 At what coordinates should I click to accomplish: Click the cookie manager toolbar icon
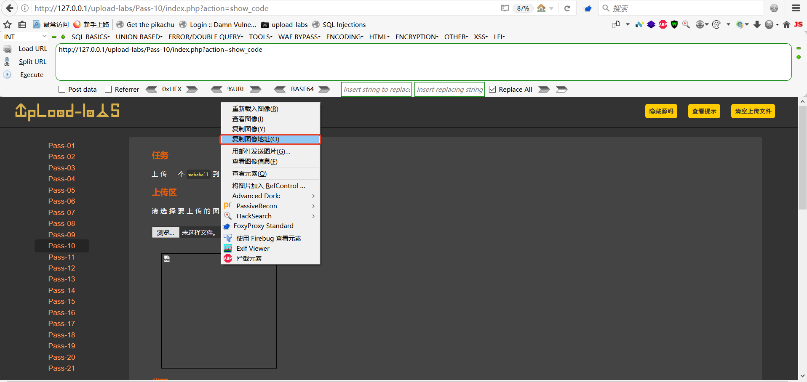(716, 24)
